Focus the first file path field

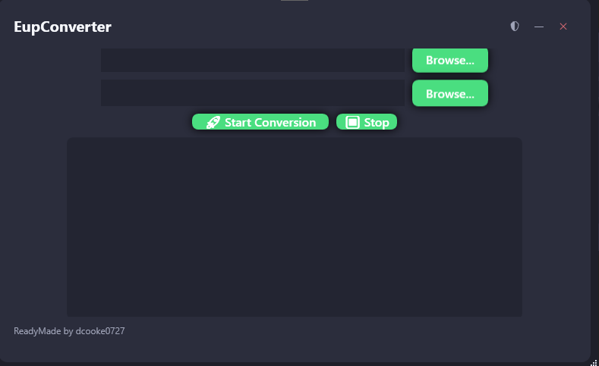[253, 61]
